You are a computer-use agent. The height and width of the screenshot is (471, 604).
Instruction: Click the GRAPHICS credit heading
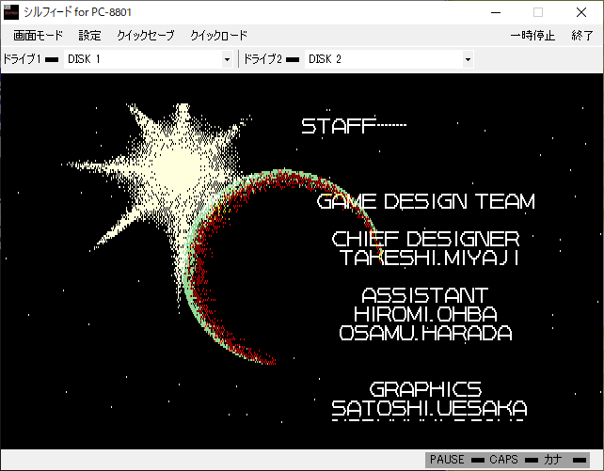click(425, 389)
